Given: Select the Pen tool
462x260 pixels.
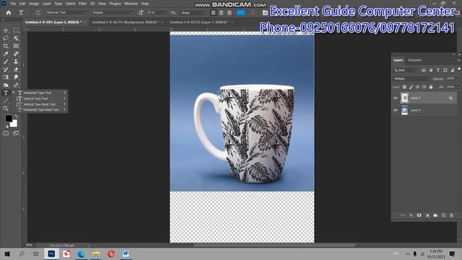Looking at the screenshot, I should [x=16, y=85].
